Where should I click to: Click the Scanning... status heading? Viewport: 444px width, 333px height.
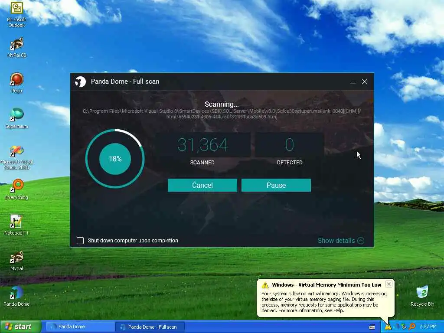point(222,104)
